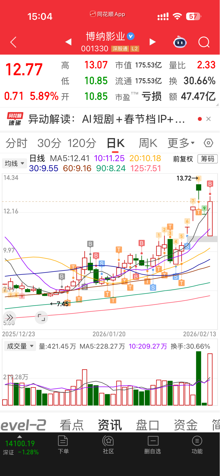The width and height of the screenshot is (220, 476).
Task: Open stock search magnifier
Action: tap(204, 42)
